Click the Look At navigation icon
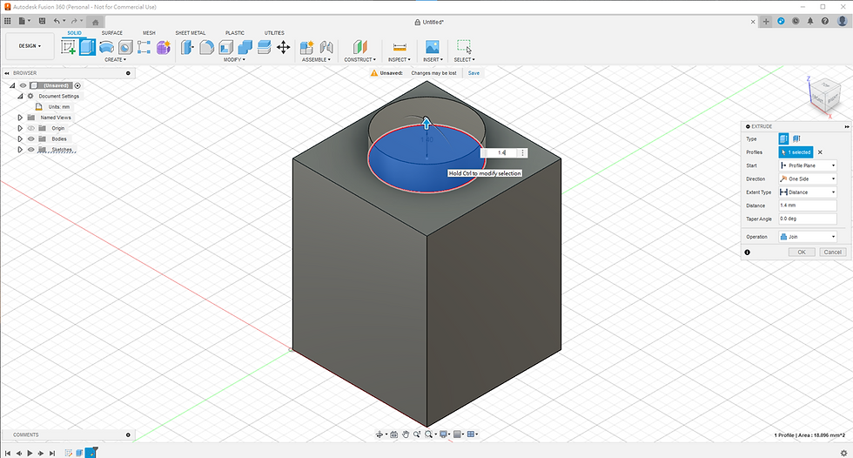This screenshot has height=458, width=853. tap(393, 434)
